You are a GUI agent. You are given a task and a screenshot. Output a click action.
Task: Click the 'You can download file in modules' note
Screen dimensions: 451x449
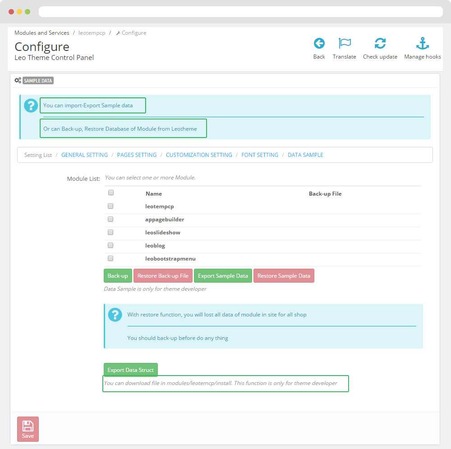[221, 383]
